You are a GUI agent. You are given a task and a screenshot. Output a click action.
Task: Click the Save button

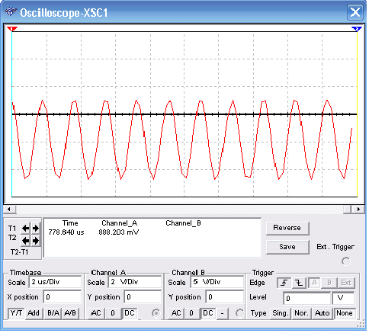tap(287, 247)
